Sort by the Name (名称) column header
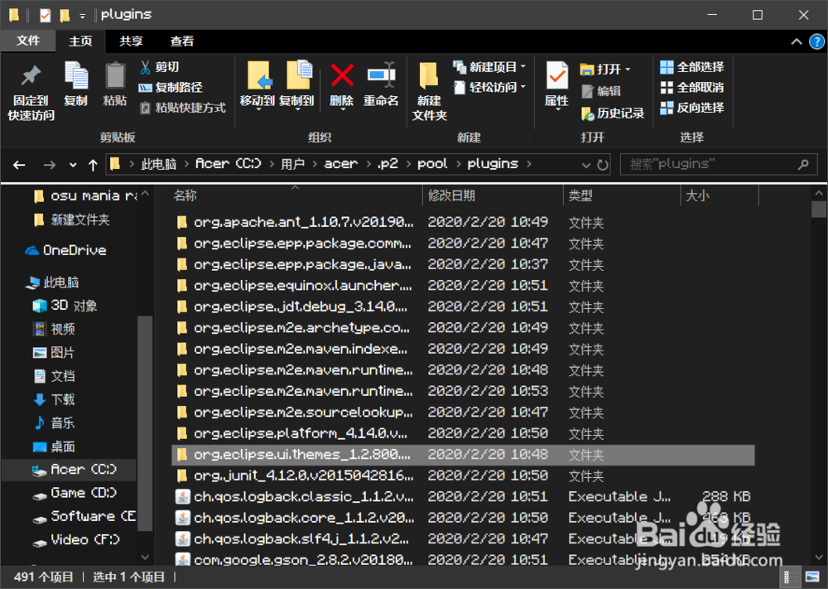The width and height of the screenshot is (828, 589). 185,196
